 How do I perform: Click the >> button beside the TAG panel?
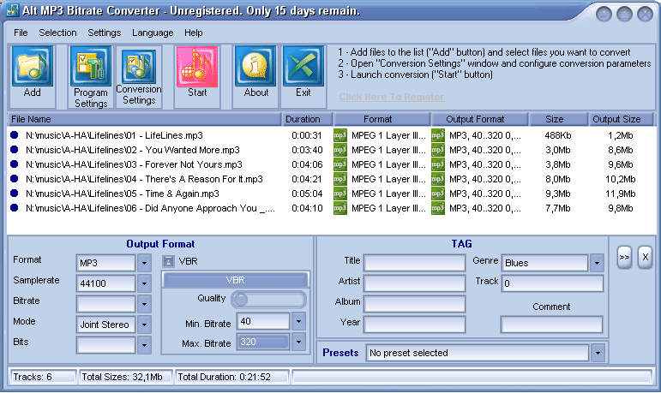point(624,257)
